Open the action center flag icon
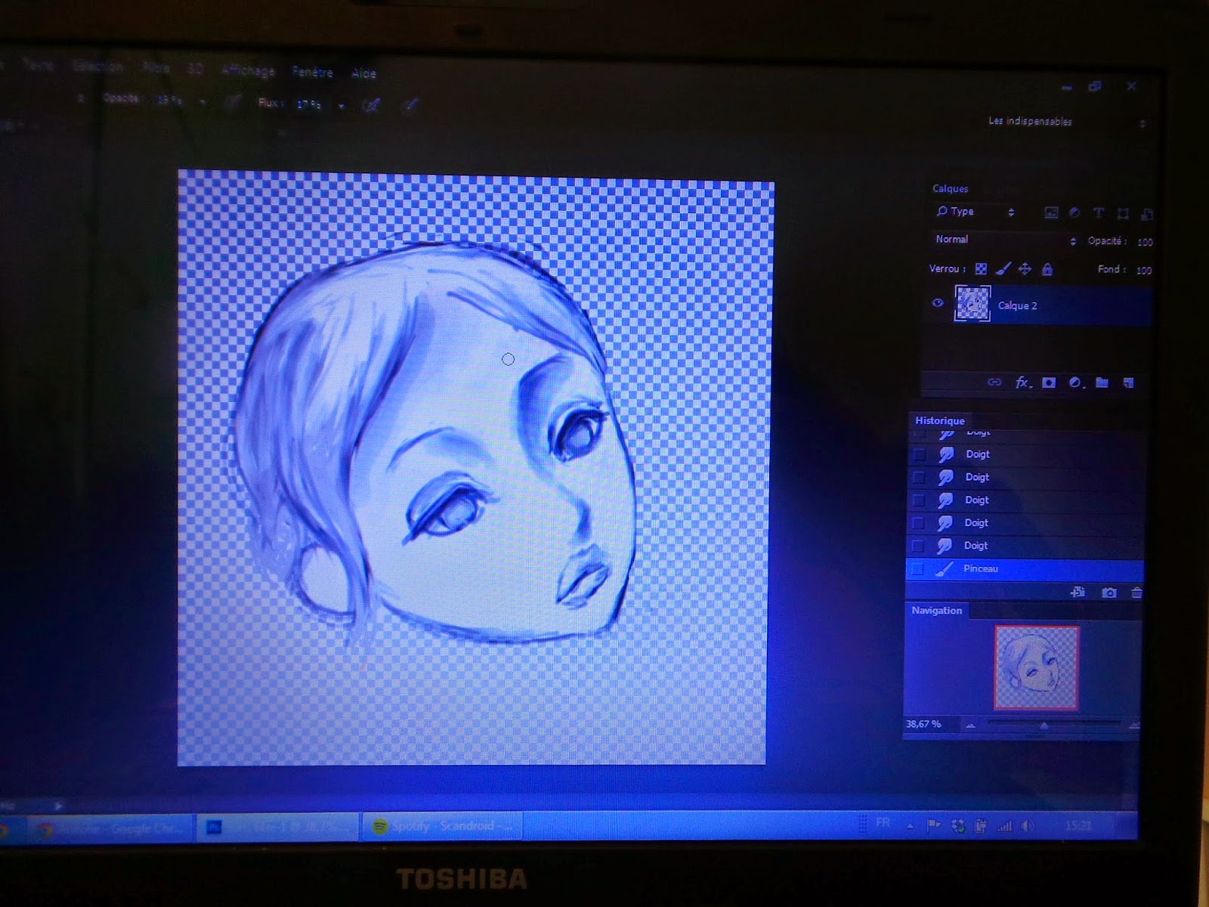 coord(934,825)
